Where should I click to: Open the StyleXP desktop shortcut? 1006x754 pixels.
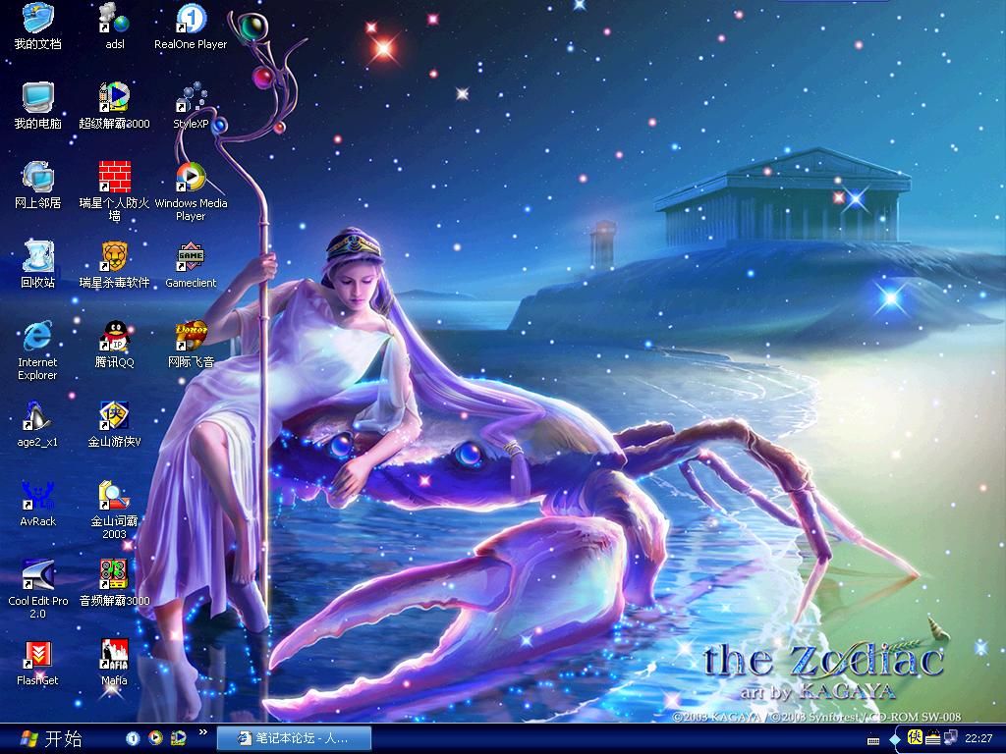coord(191,106)
